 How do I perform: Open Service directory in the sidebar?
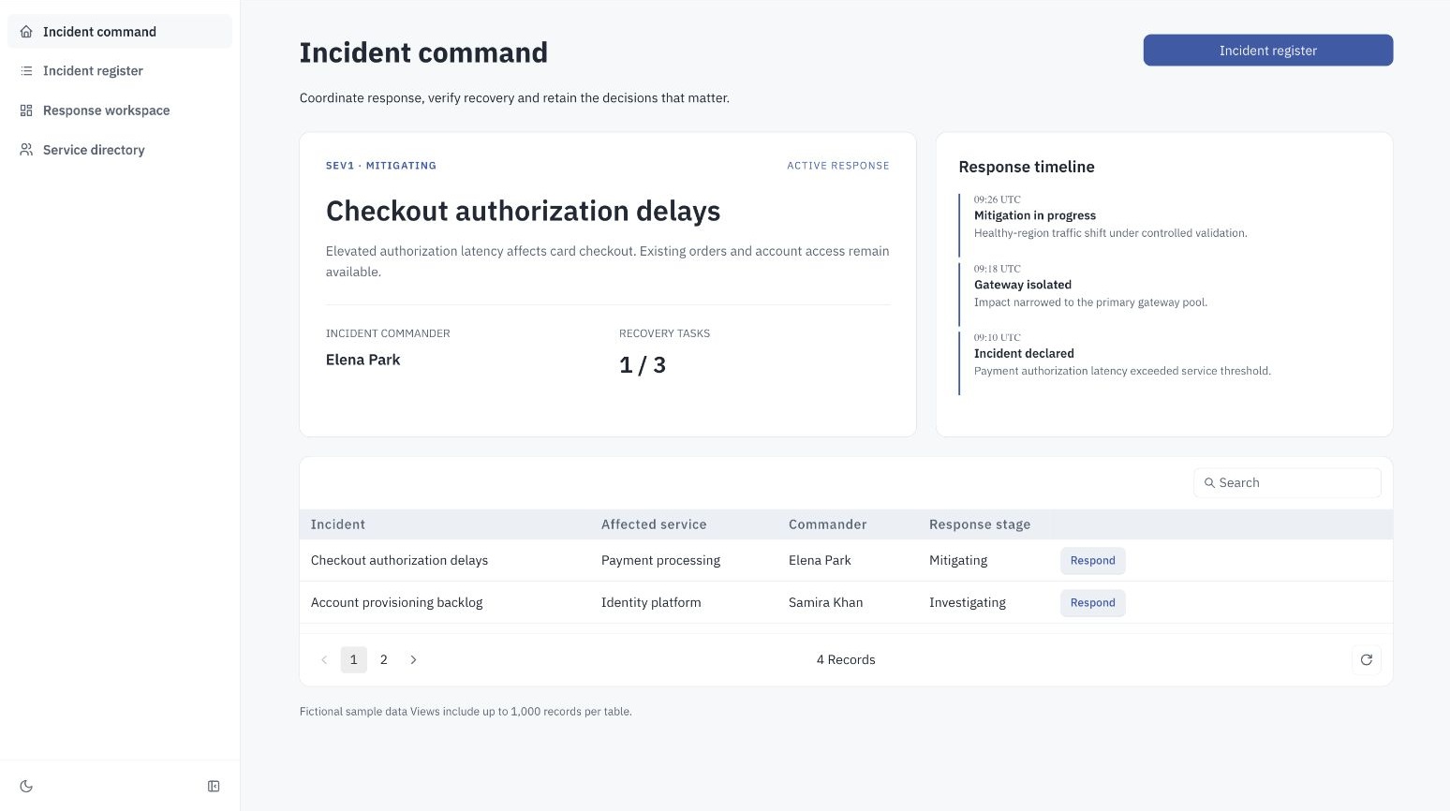(120, 150)
